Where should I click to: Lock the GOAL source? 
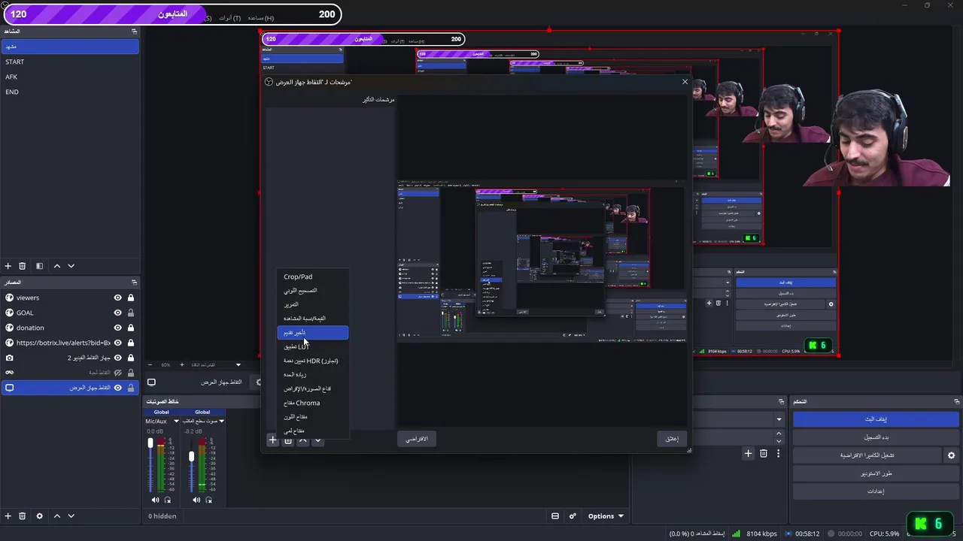click(x=131, y=313)
